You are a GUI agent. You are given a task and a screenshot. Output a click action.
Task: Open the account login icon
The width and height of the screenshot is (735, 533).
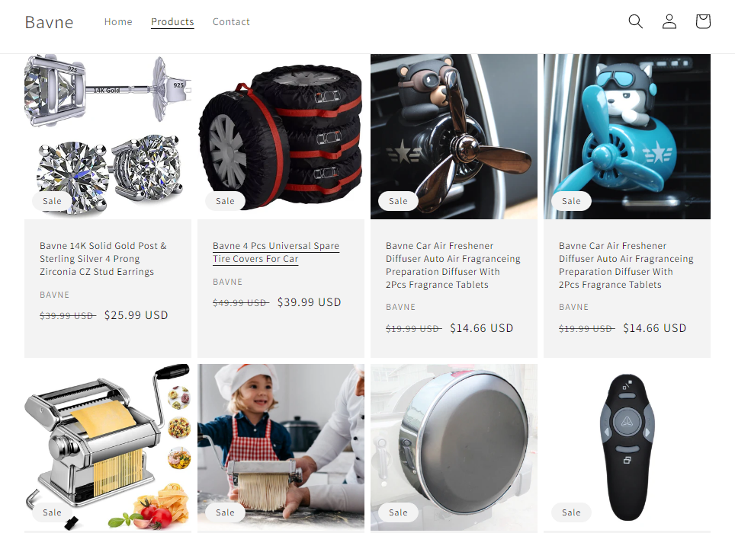pos(669,21)
